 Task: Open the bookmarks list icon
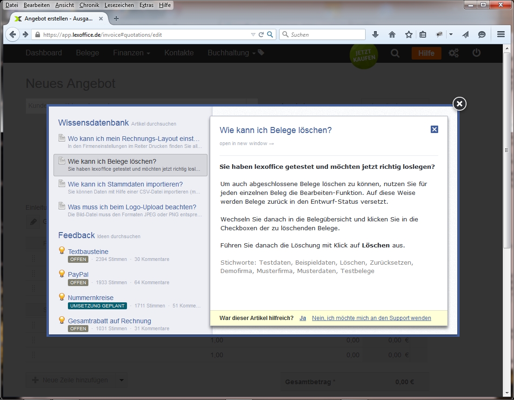point(423,34)
